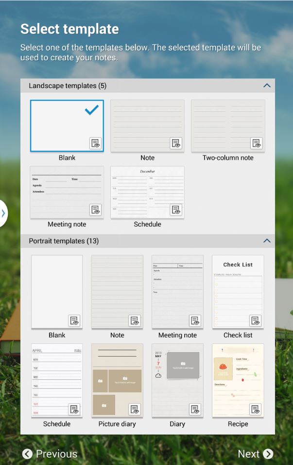Go to the Next step
This screenshot has width=293, height=465.
click(x=256, y=454)
